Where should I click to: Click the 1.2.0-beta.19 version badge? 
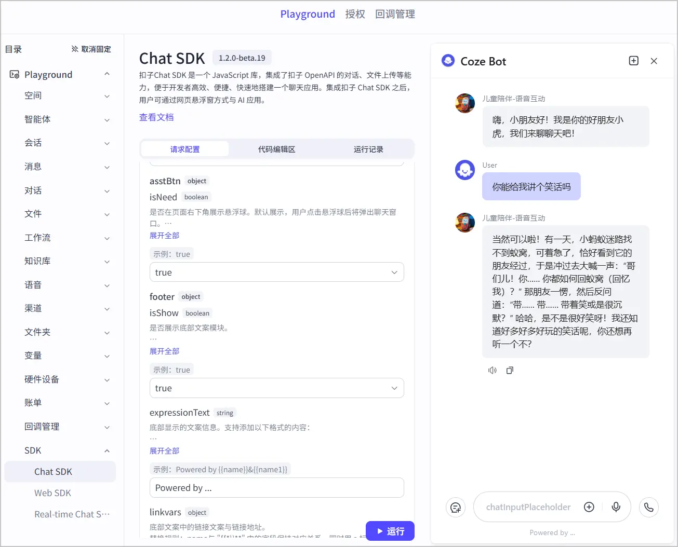(x=242, y=58)
